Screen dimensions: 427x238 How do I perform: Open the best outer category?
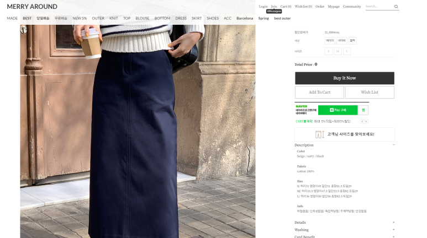282,18
